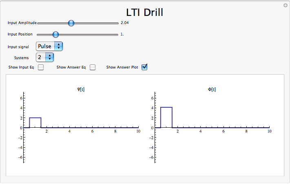Enable the Show Input Eq checkbox

41,67
